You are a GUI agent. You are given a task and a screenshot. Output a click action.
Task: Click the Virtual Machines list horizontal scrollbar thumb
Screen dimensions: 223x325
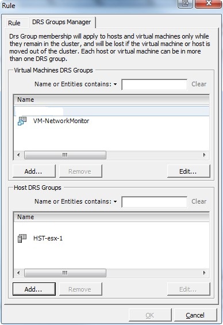pos(65,155)
